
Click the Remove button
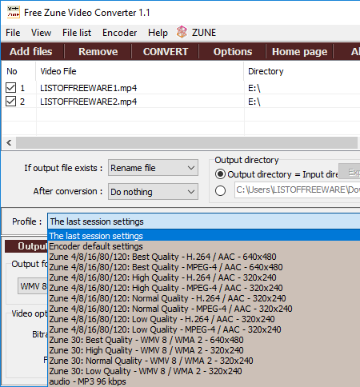coord(98,51)
